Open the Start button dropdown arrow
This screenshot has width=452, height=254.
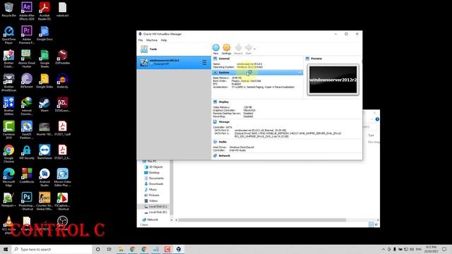(254, 49)
